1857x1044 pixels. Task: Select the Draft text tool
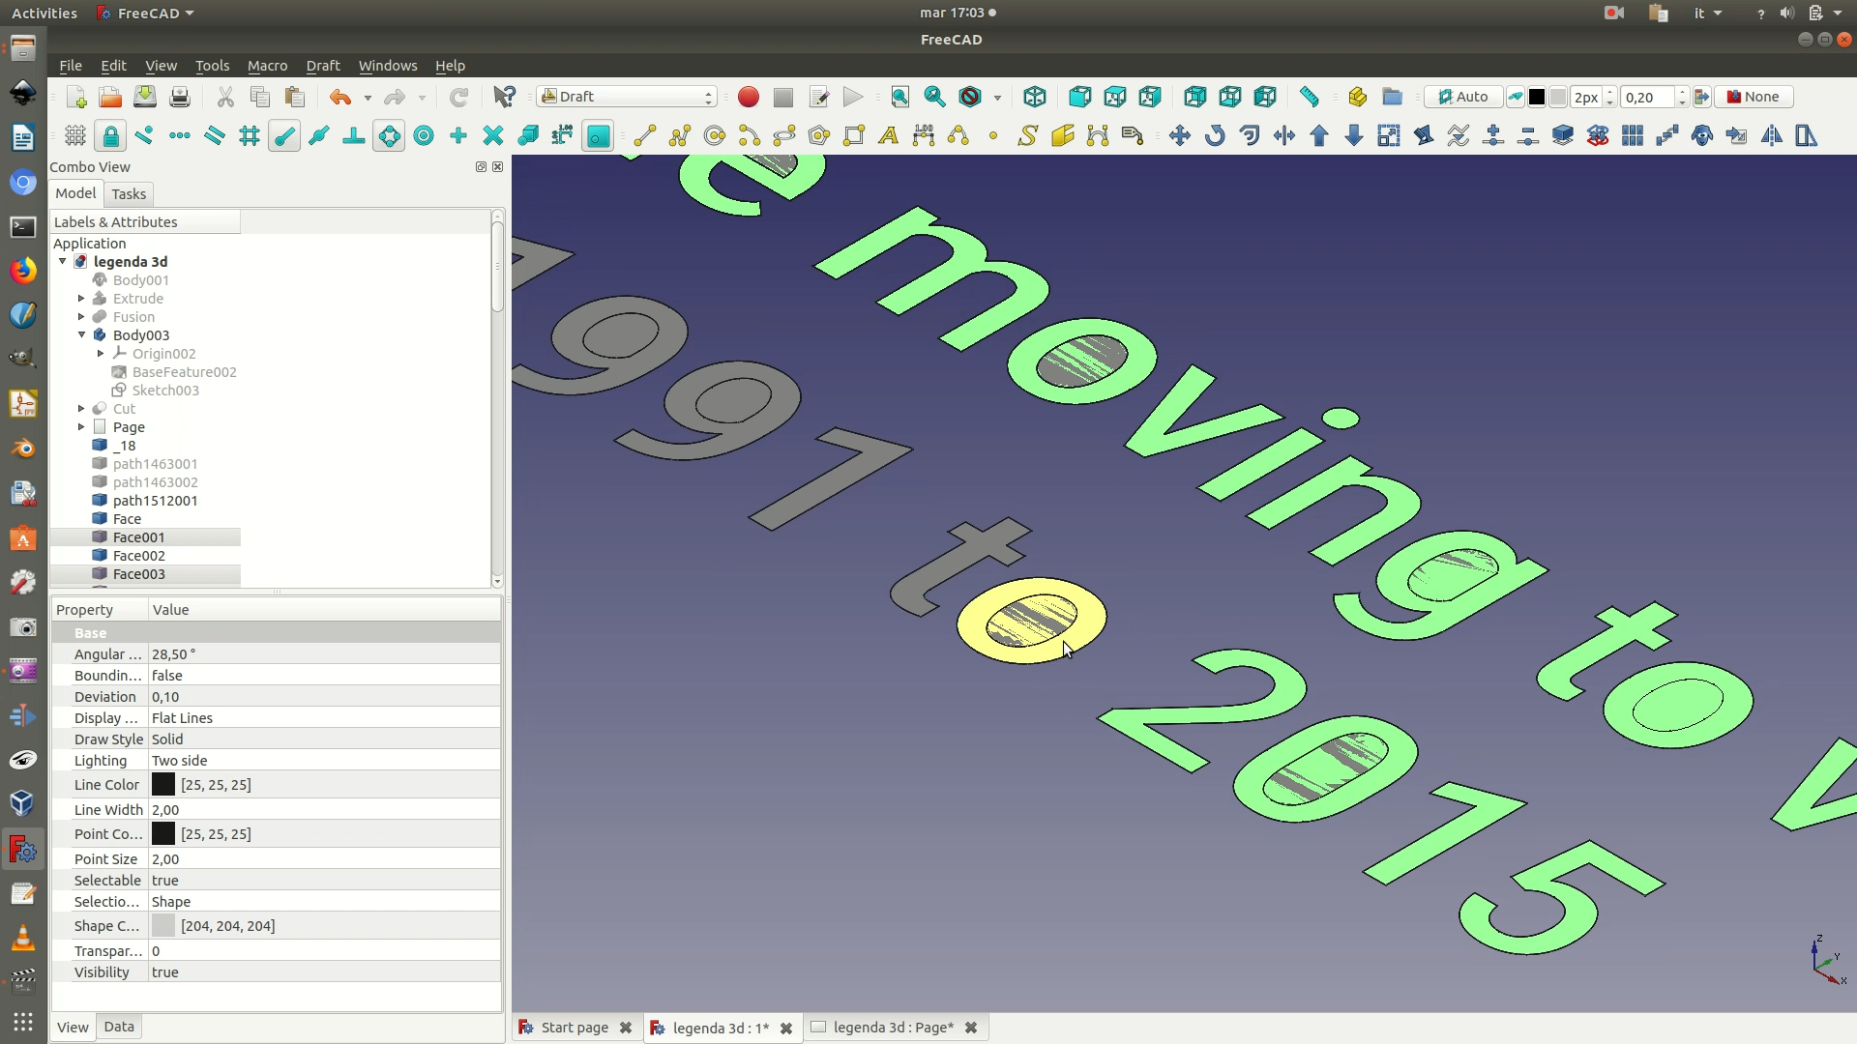889,135
